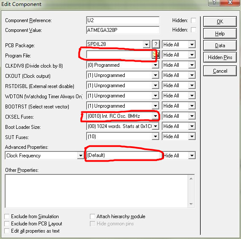The height and width of the screenshot is (239, 241).
Task: Check Attach hierarchy module
Action: pos(92,216)
